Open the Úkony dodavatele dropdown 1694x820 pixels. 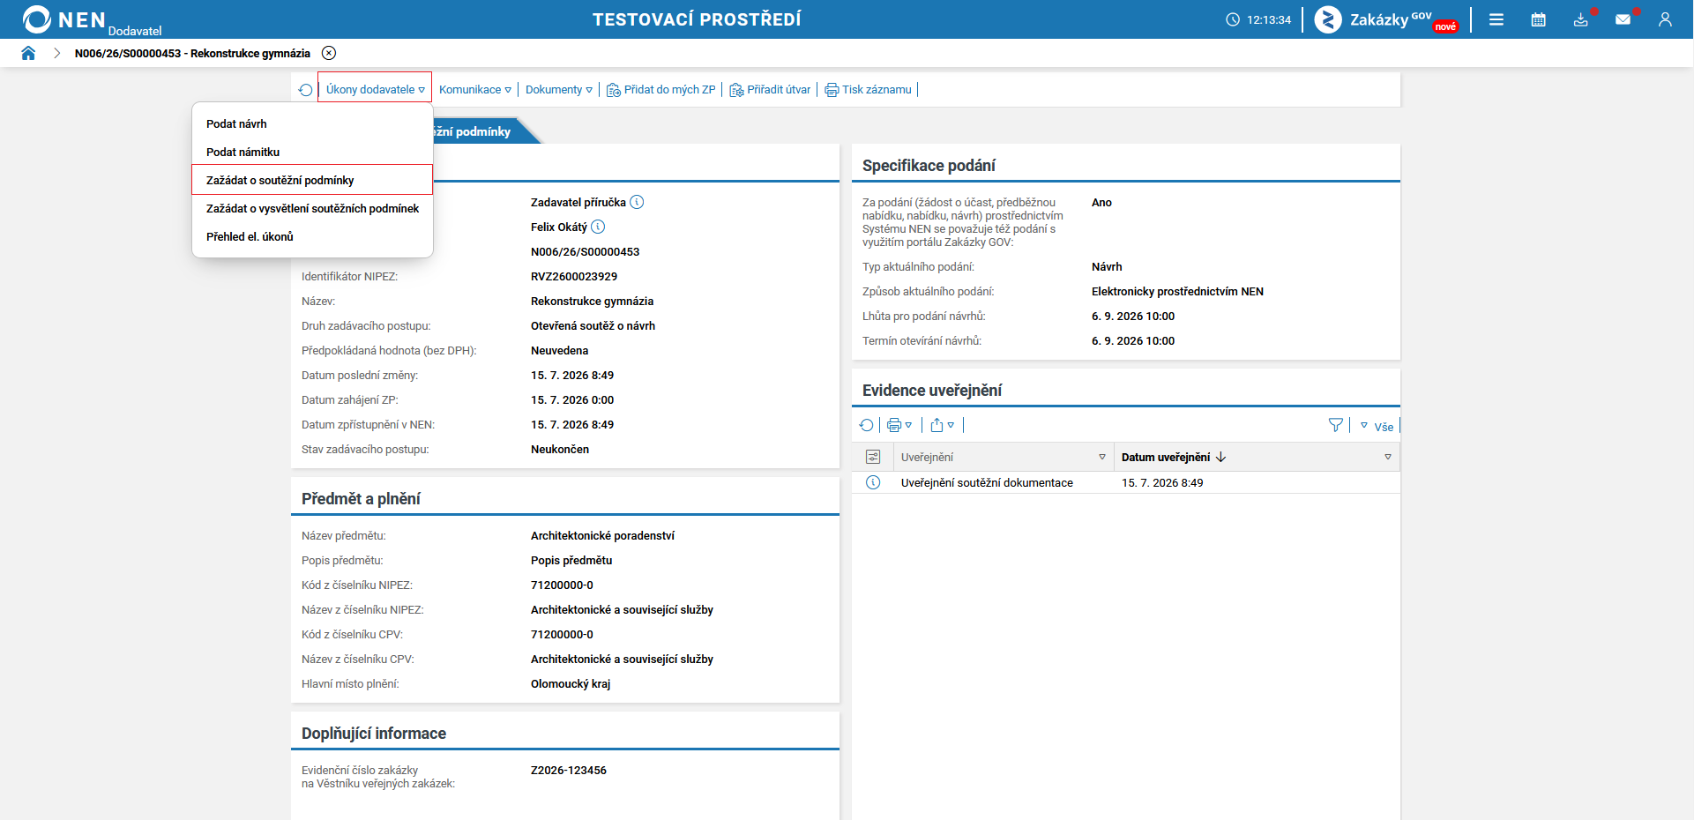click(375, 90)
